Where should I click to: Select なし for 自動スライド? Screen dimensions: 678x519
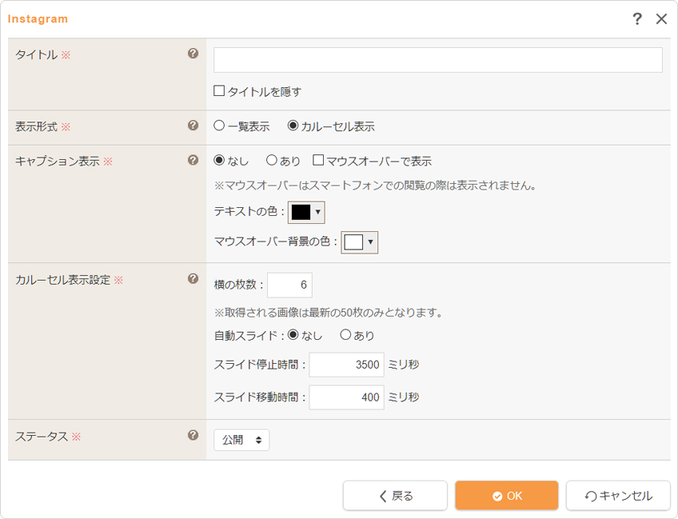[293, 335]
